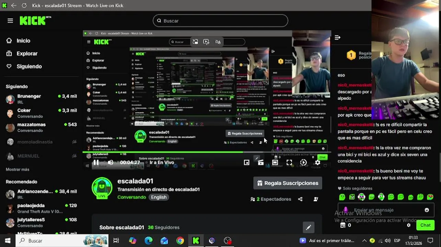
Task: Reload page with browser refresh icon
Action: [x=24, y=5]
